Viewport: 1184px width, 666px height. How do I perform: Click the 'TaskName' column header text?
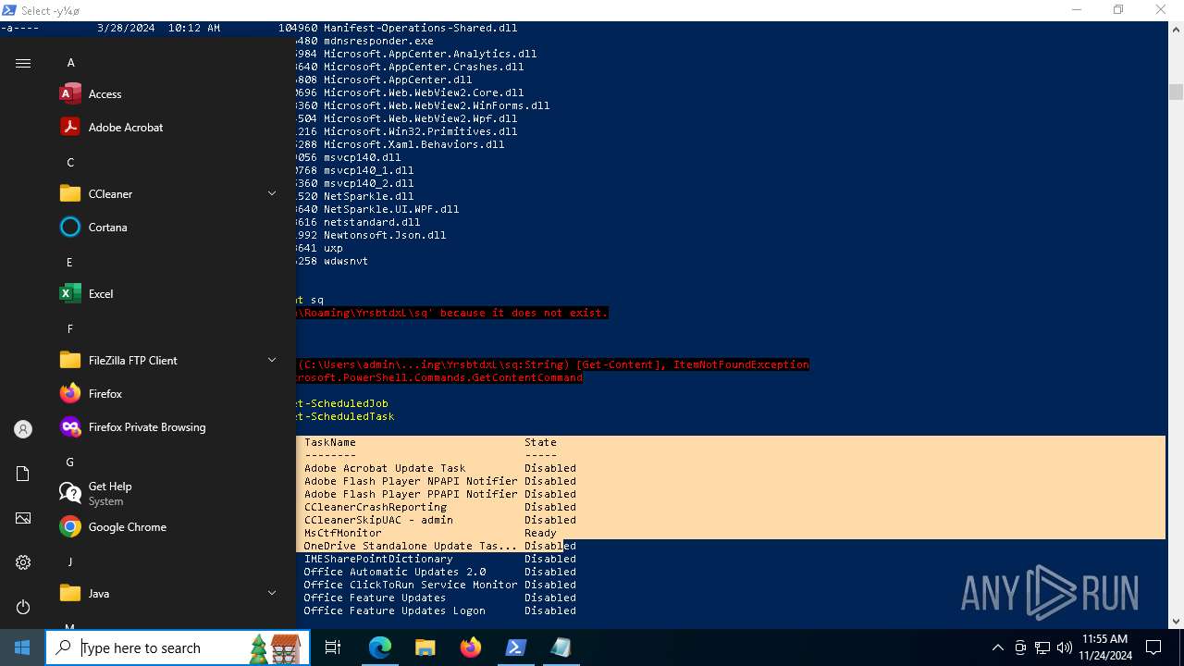pyautogui.click(x=330, y=442)
